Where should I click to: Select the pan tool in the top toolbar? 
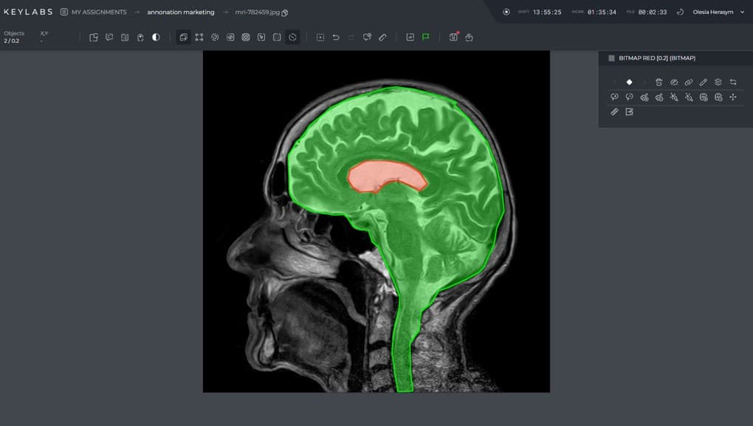184,36
